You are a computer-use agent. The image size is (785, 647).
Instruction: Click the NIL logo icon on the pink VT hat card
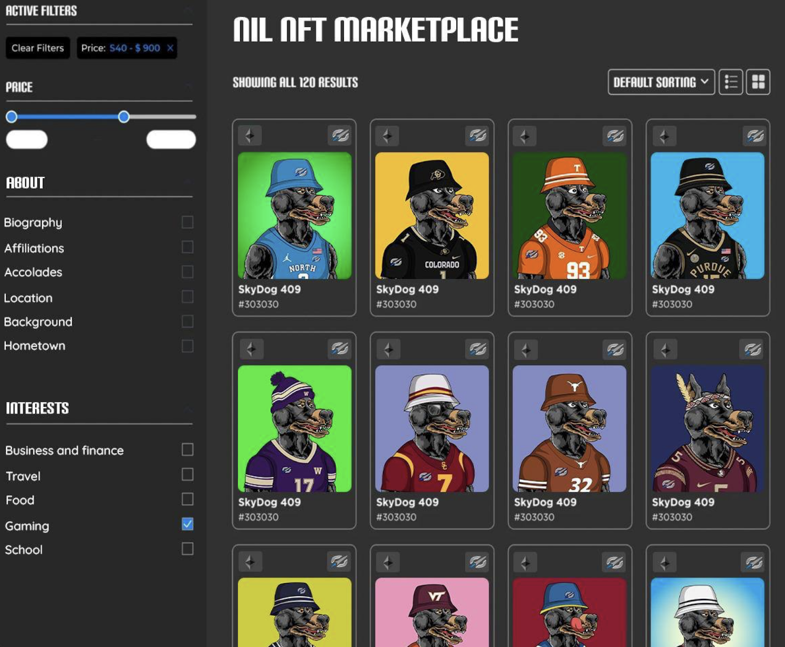[477, 561]
